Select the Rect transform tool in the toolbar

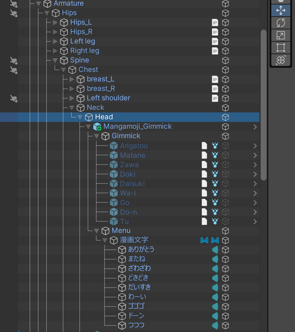[x=281, y=48]
